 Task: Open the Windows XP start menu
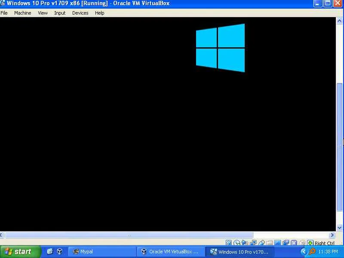20,252
